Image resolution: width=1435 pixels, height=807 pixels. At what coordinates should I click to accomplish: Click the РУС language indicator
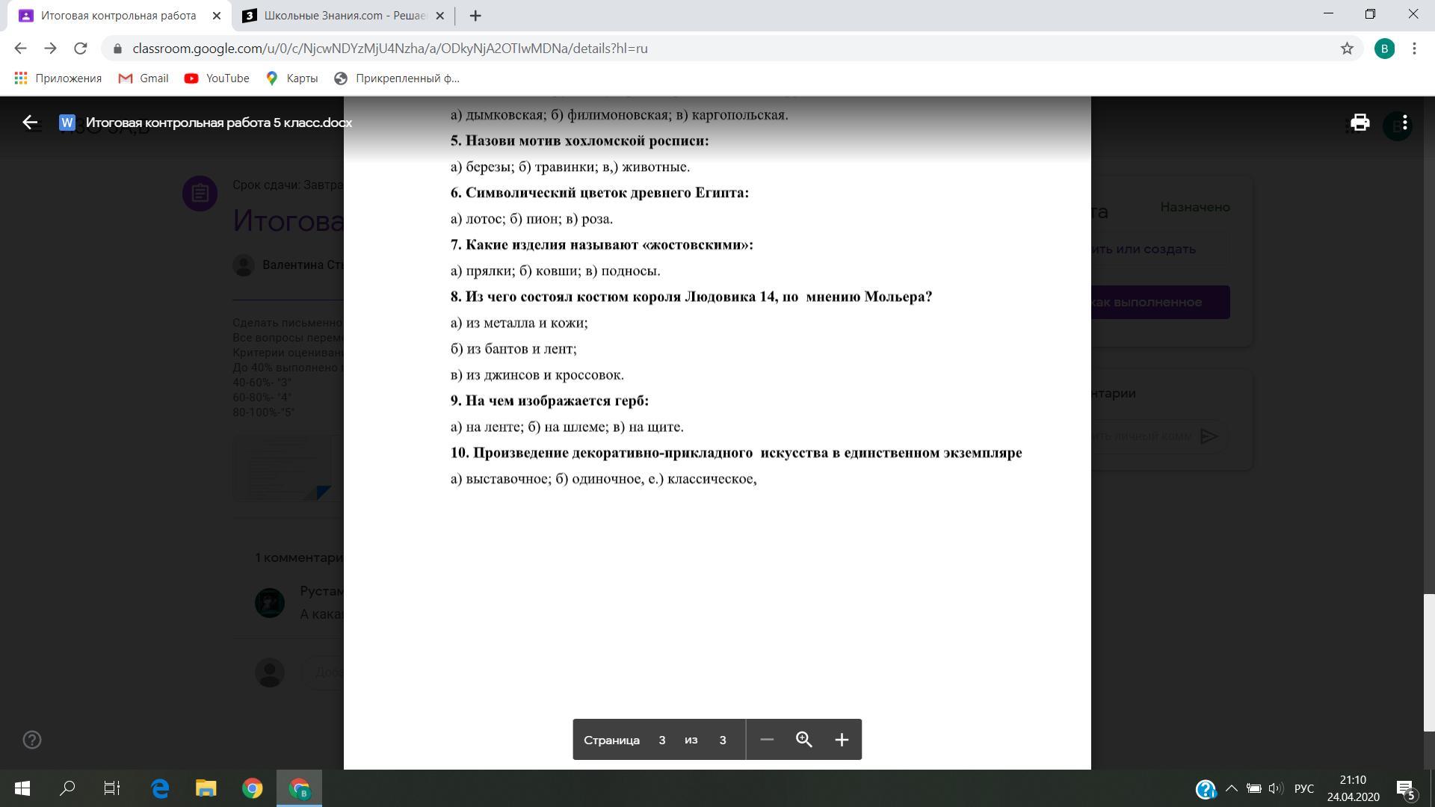pyautogui.click(x=1303, y=788)
